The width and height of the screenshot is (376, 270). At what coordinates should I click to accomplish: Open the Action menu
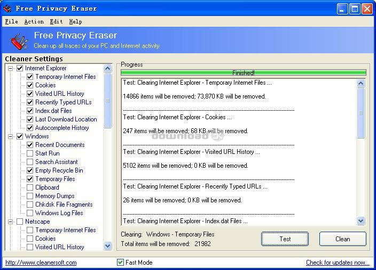pos(34,22)
